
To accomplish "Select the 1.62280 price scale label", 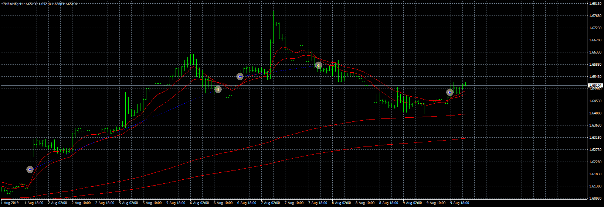I will click(x=595, y=162).
